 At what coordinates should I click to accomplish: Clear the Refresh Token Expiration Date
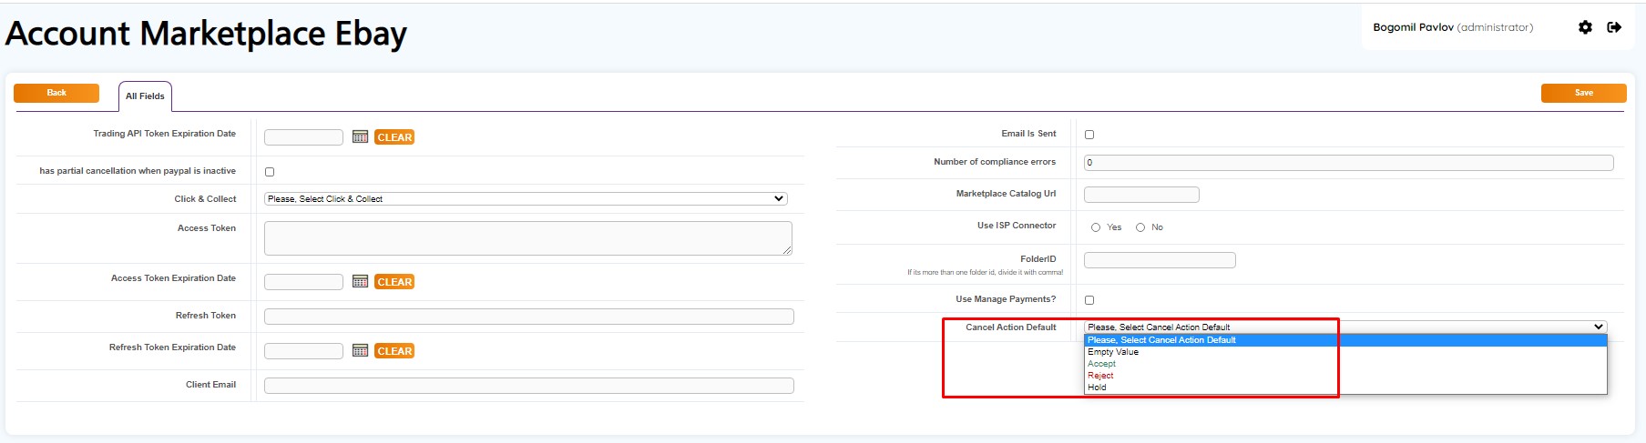[394, 351]
